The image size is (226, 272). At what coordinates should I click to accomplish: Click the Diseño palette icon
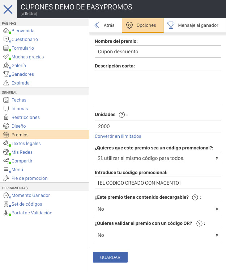pyautogui.click(x=6, y=126)
